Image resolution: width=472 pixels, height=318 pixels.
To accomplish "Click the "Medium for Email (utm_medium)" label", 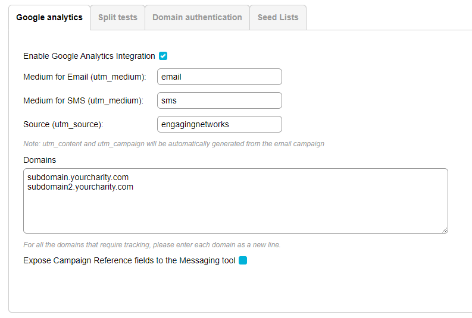I will [x=85, y=77].
